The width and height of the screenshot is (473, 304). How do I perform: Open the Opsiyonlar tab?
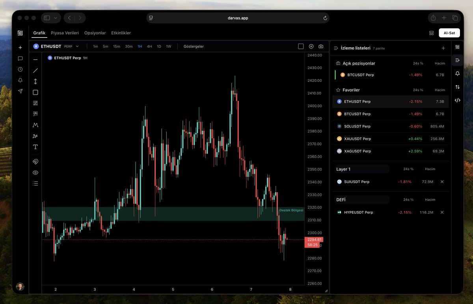tap(95, 33)
